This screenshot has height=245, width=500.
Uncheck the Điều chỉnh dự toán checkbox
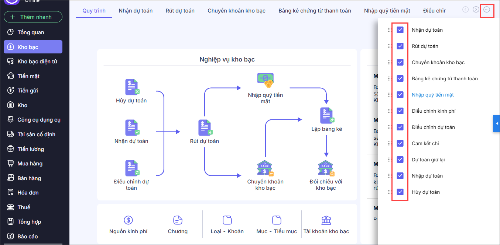tap(400, 127)
